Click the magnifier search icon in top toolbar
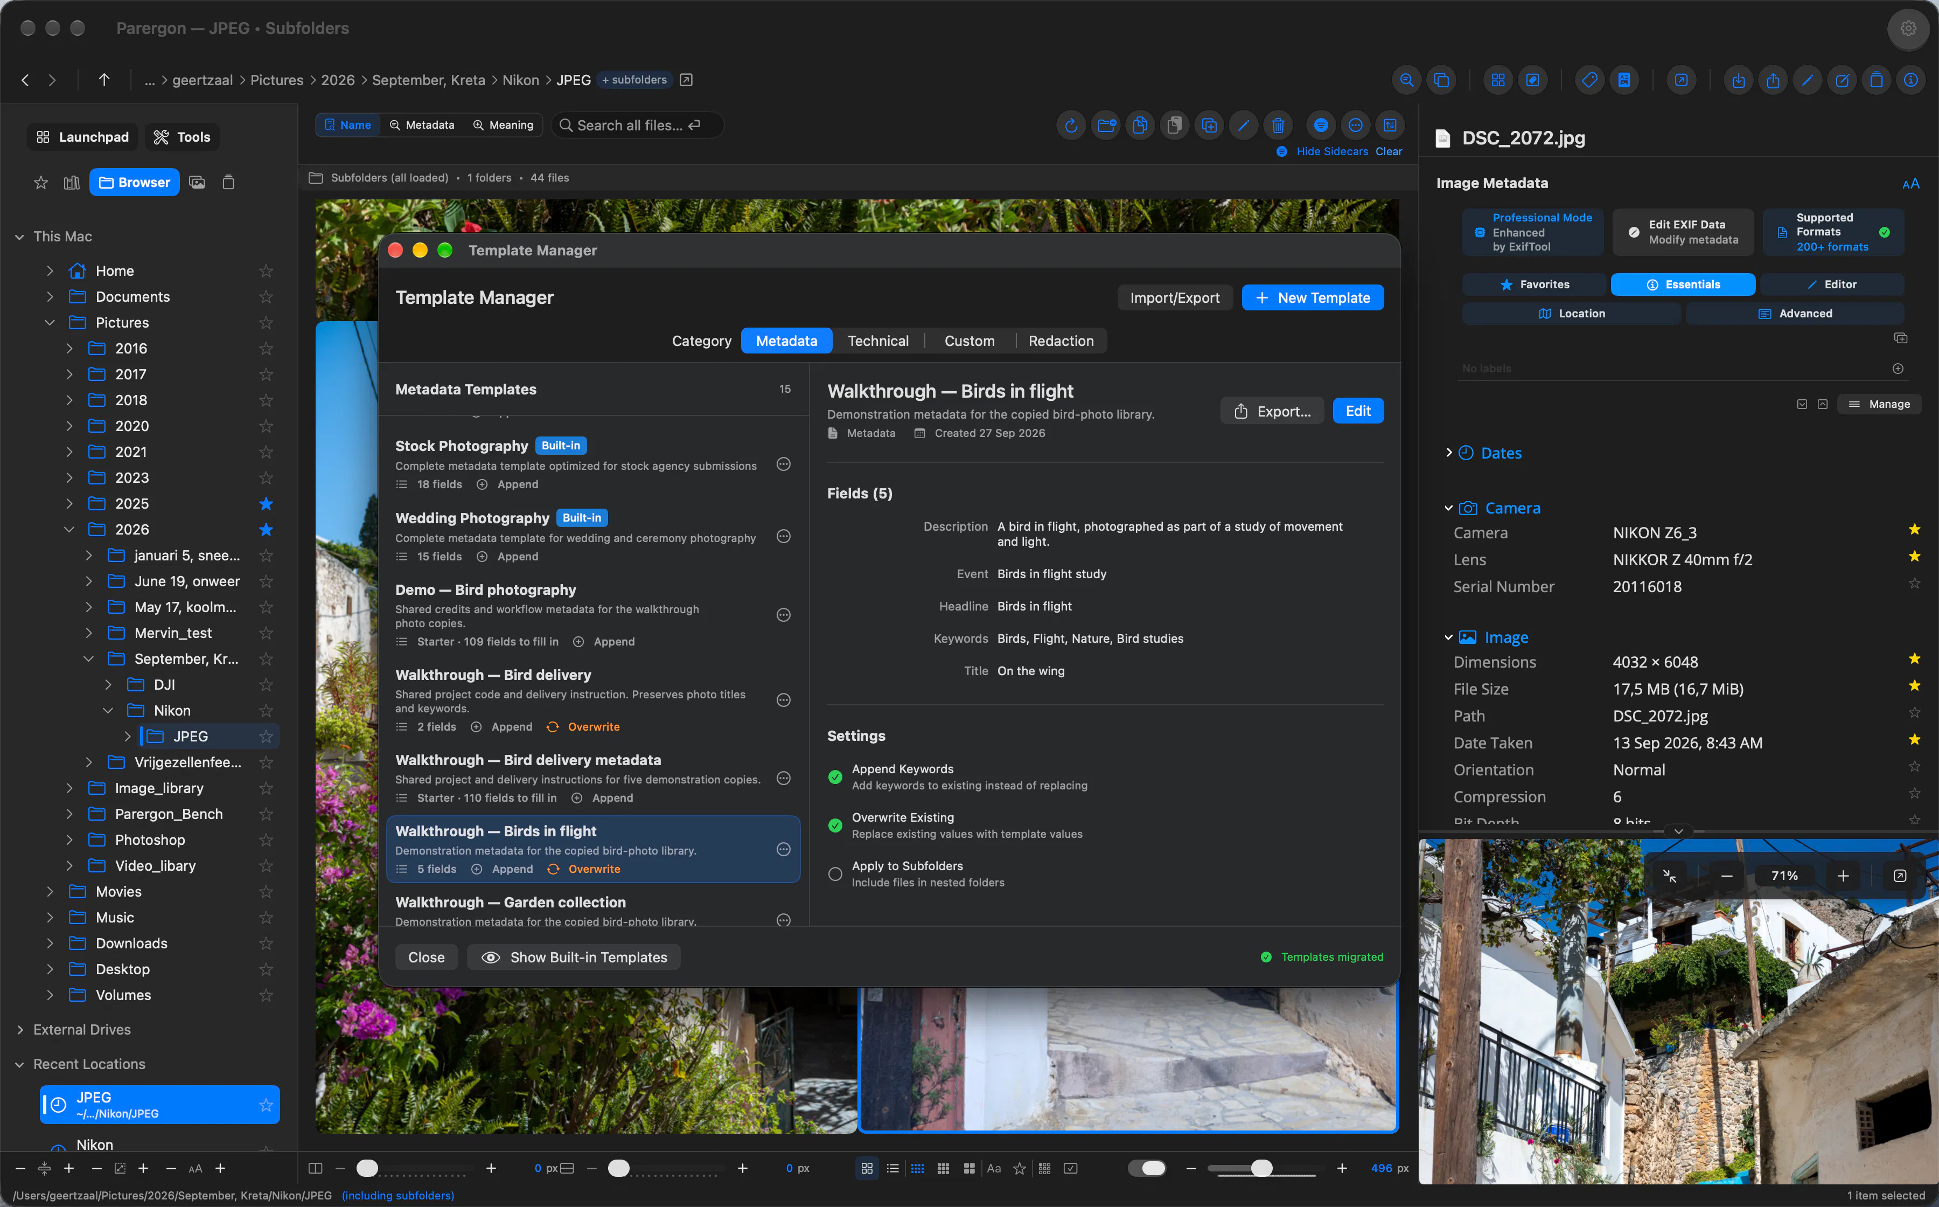1939x1207 pixels. 1407,80
